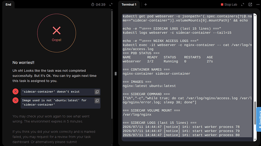Add a new terminal tab
This screenshot has width=261, height=146.
pyautogui.click(x=146, y=5)
